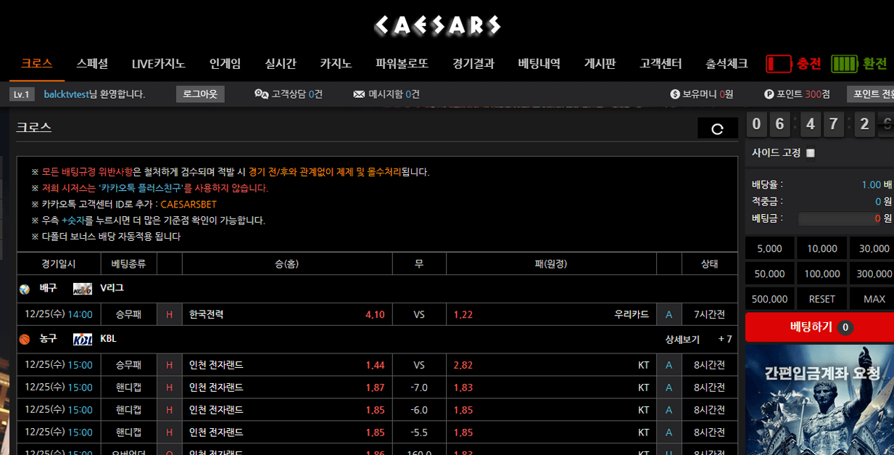Click the CAESARSBET KakaoTalk ID text

pyautogui.click(x=189, y=205)
